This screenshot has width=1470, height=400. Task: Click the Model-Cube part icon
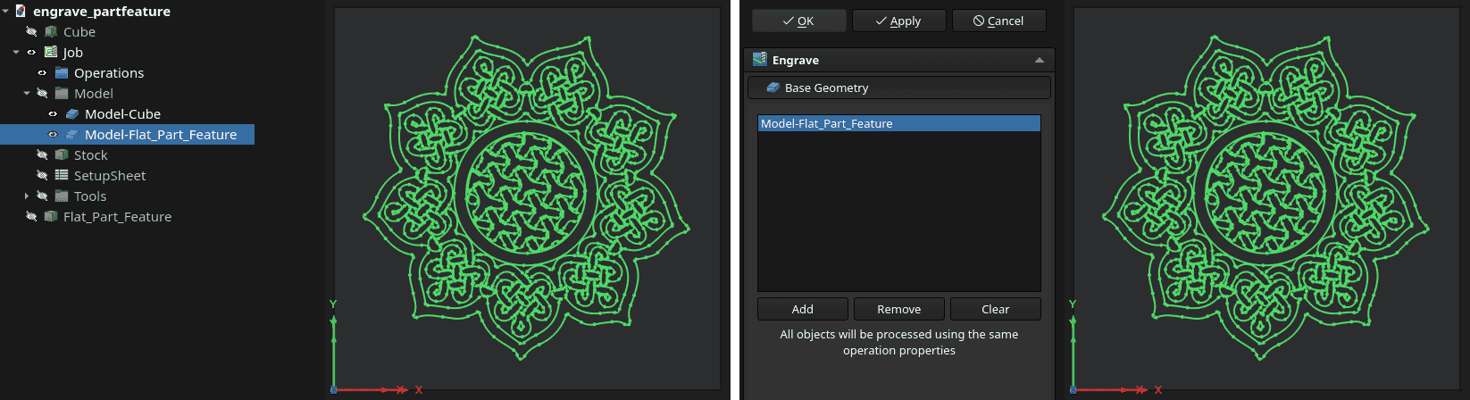(72, 114)
